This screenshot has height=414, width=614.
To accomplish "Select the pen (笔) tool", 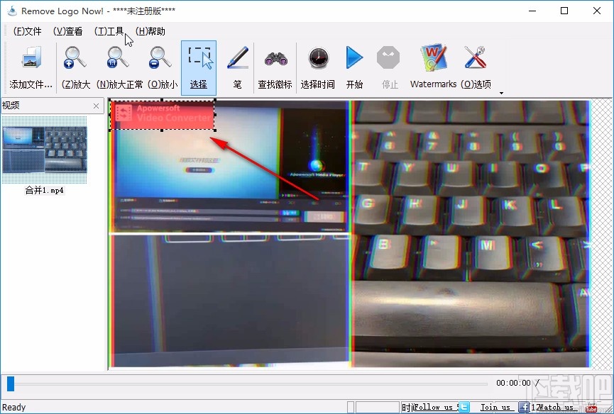I will pyautogui.click(x=237, y=65).
